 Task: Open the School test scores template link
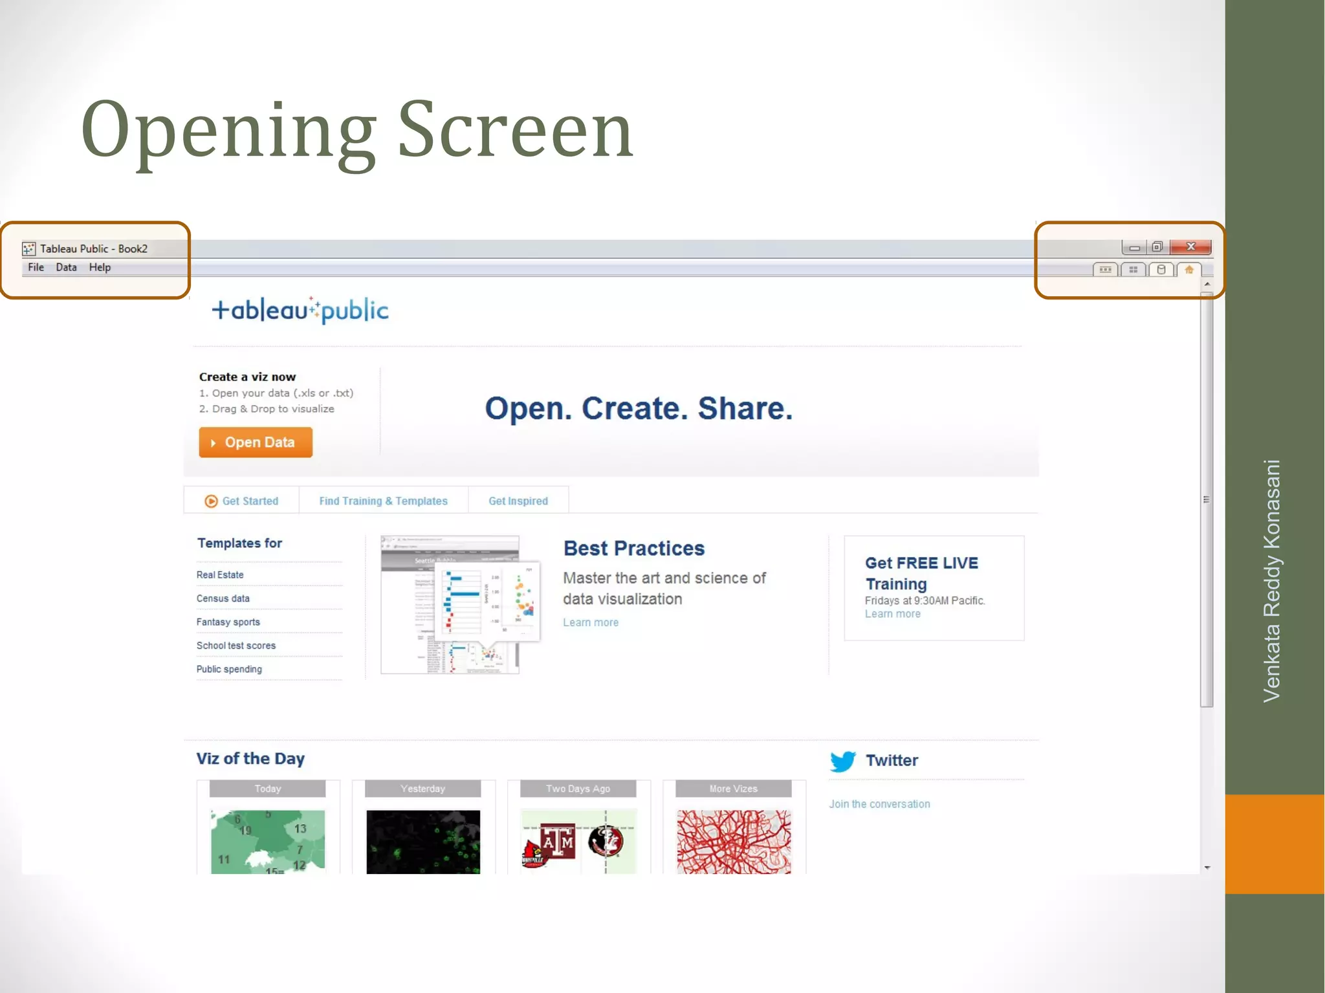[x=235, y=646]
